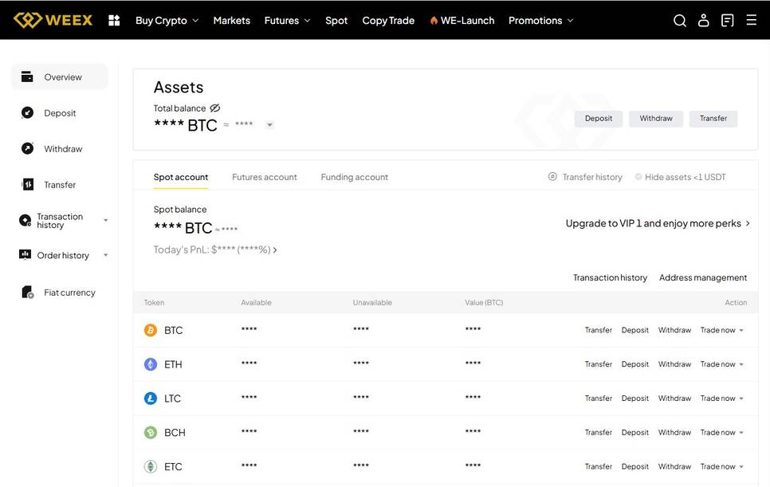Toggle total balance visibility eye icon
The height and width of the screenshot is (487, 770).
215,108
